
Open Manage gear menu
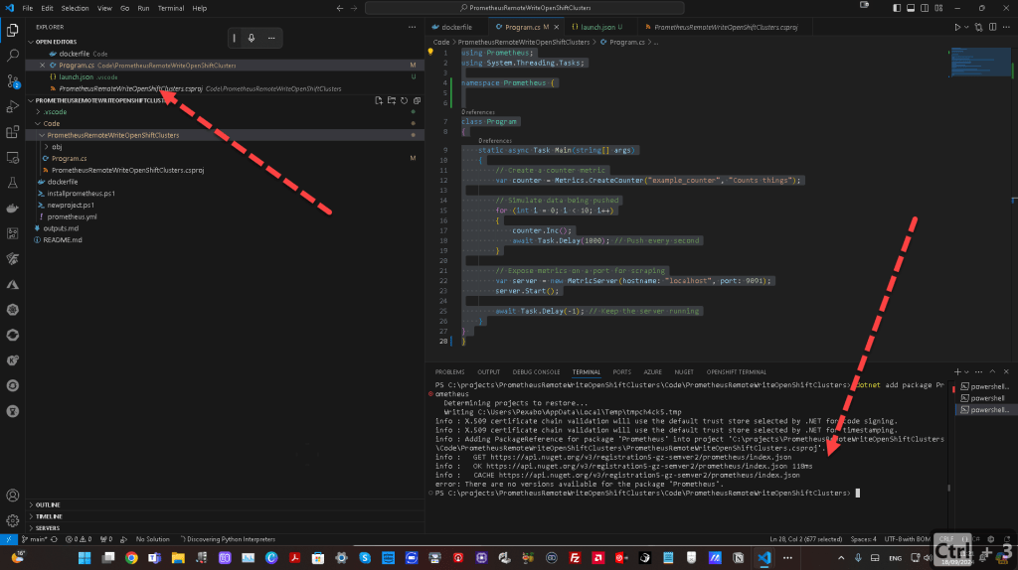tap(12, 520)
